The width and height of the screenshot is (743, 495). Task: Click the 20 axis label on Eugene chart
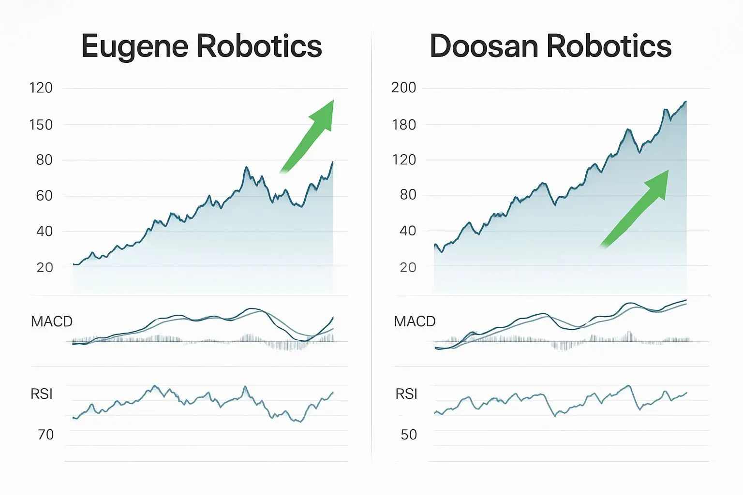[x=45, y=267]
